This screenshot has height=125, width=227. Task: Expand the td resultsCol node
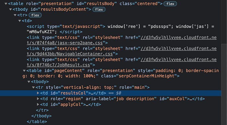point(38,93)
